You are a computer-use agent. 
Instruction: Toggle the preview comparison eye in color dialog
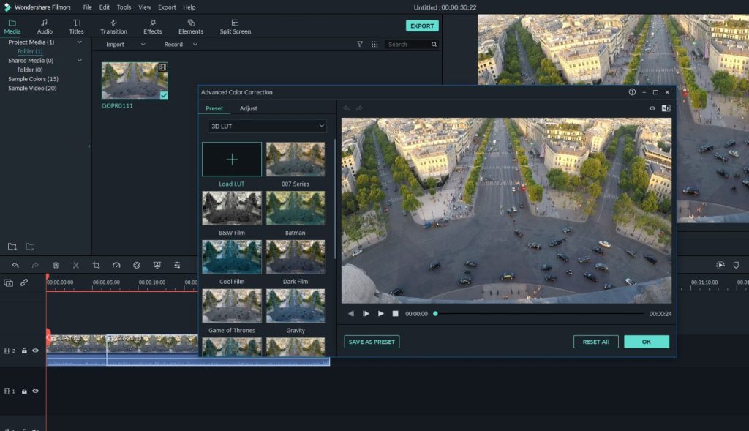[651, 108]
